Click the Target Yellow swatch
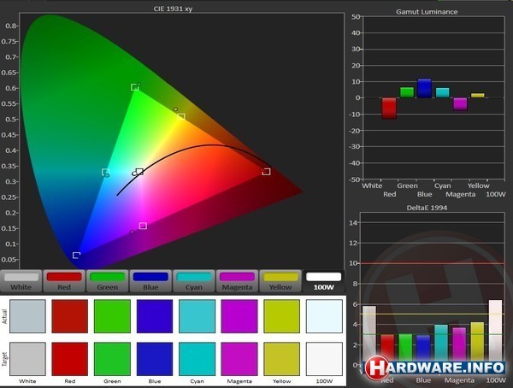513x388 pixels. tap(281, 359)
